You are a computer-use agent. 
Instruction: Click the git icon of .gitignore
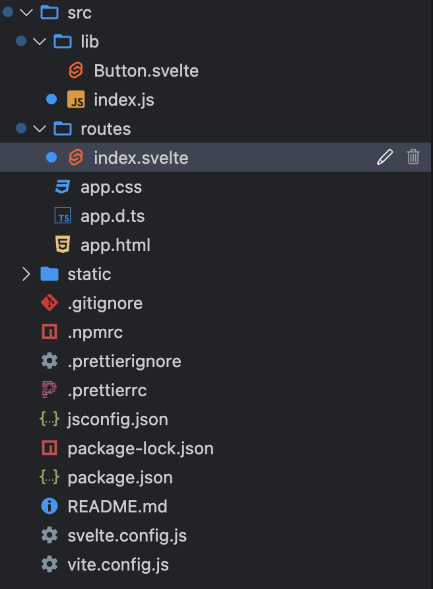coord(50,303)
